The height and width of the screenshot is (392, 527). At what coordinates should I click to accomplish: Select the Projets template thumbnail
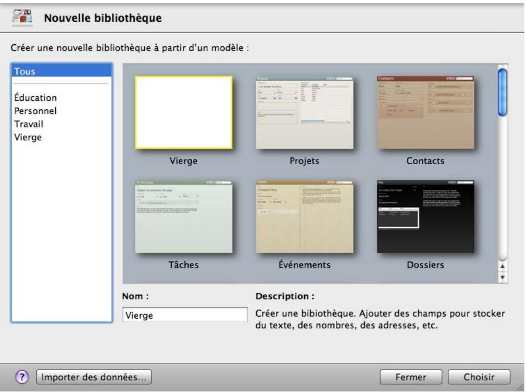[x=305, y=112]
